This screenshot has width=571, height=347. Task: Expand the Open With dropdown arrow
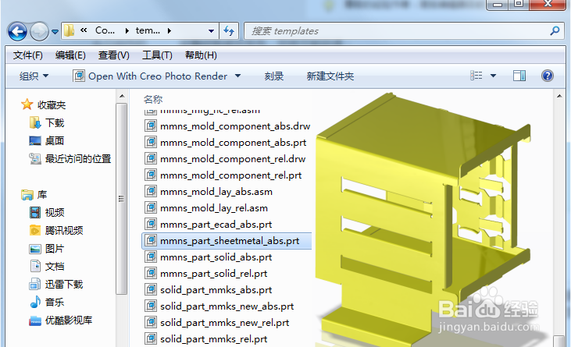(x=237, y=76)
